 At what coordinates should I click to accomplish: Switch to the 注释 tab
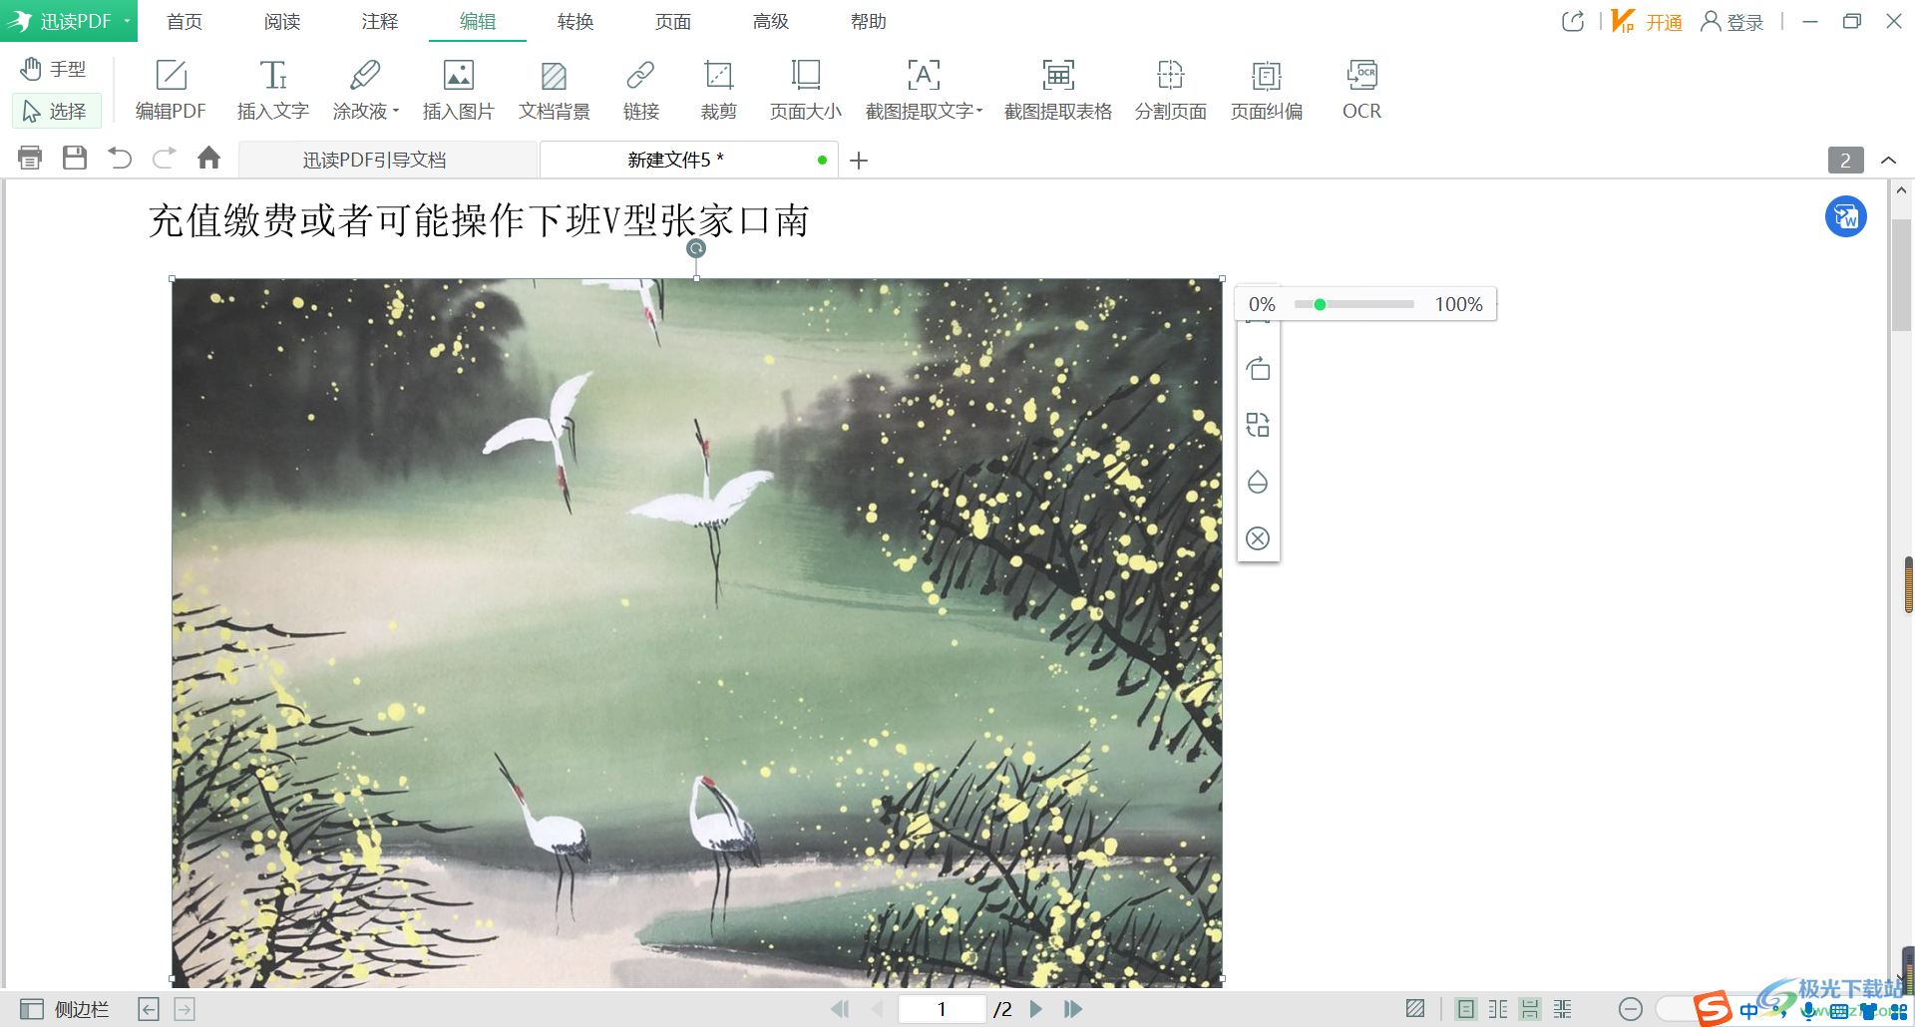380,21
